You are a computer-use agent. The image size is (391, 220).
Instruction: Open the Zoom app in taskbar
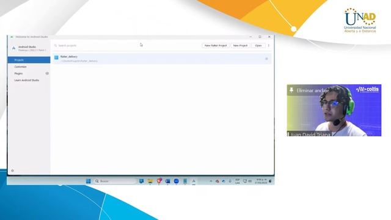pyautogui.click(x=177, y=181)
